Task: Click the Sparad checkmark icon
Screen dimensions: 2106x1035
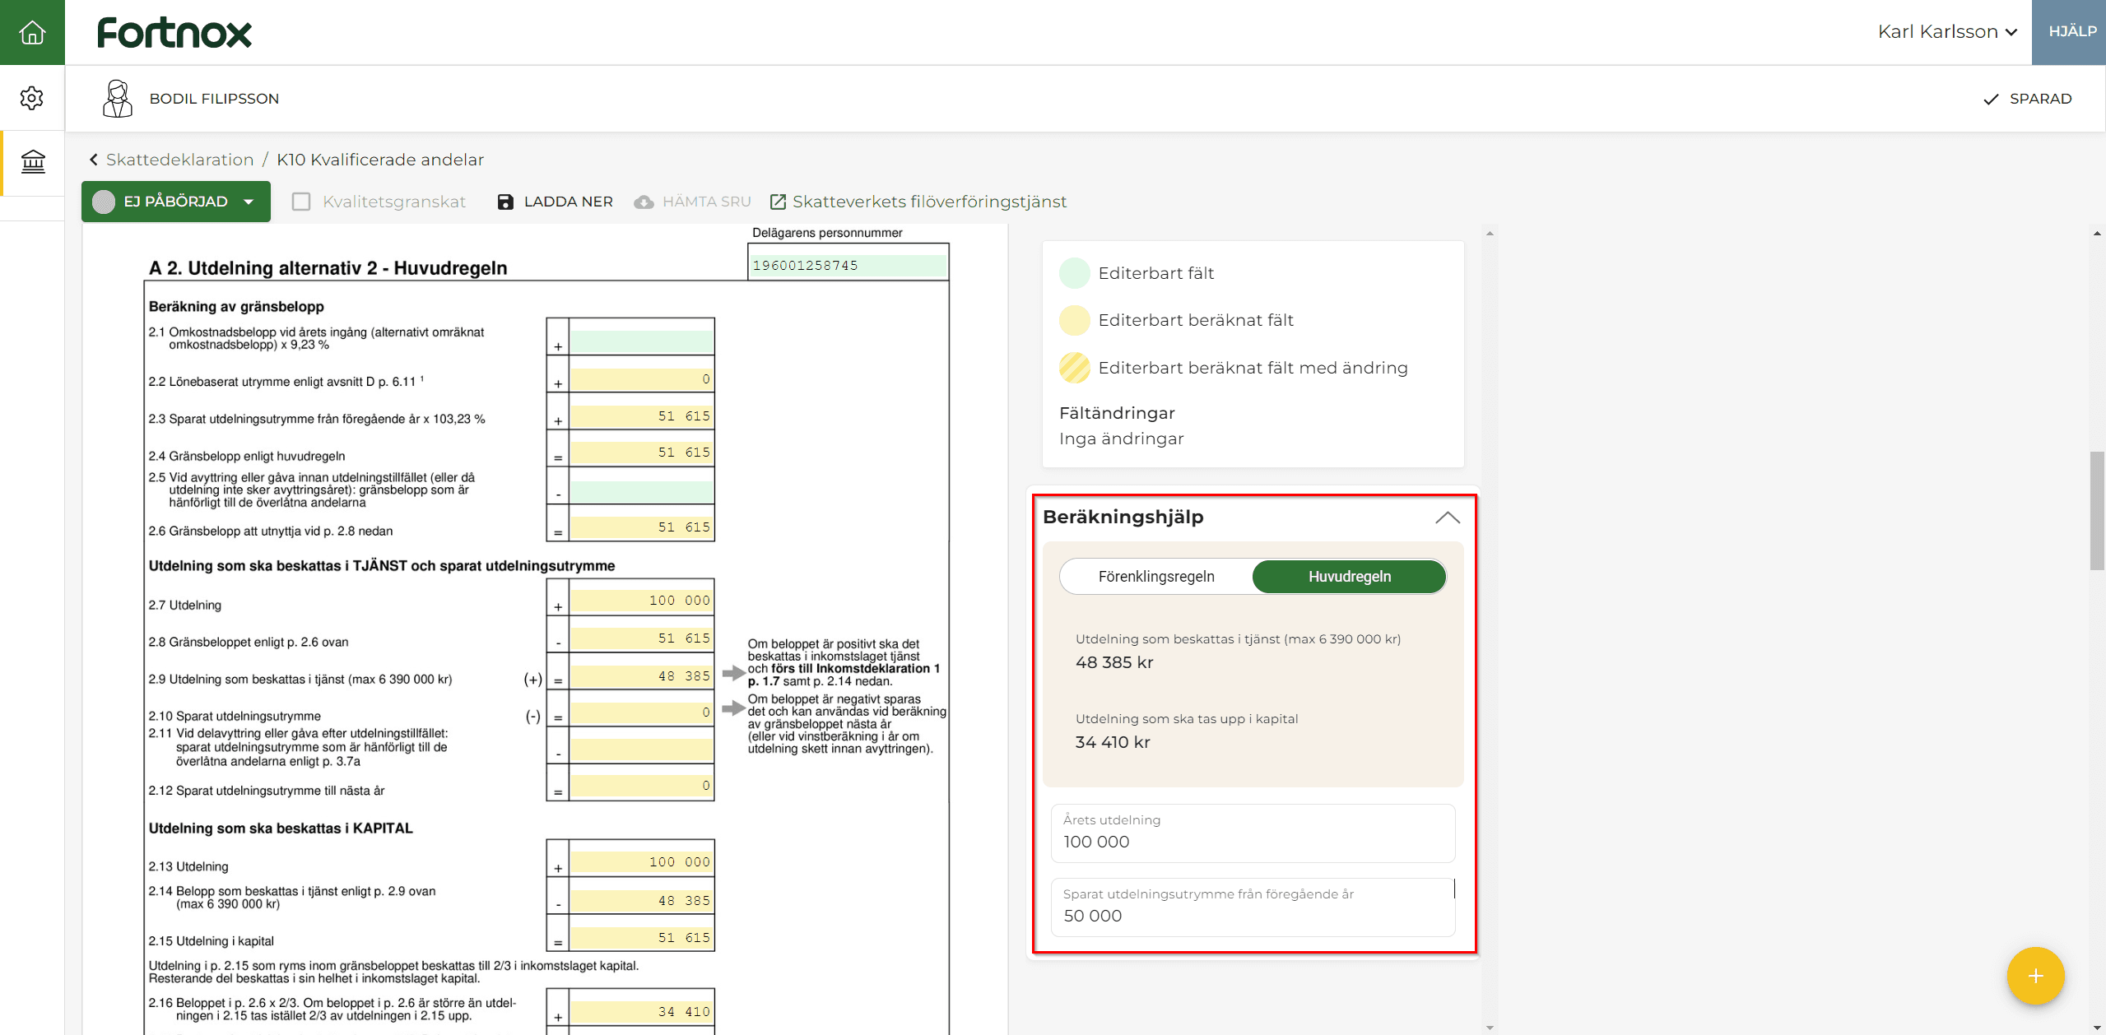Action: [1991, 100]
